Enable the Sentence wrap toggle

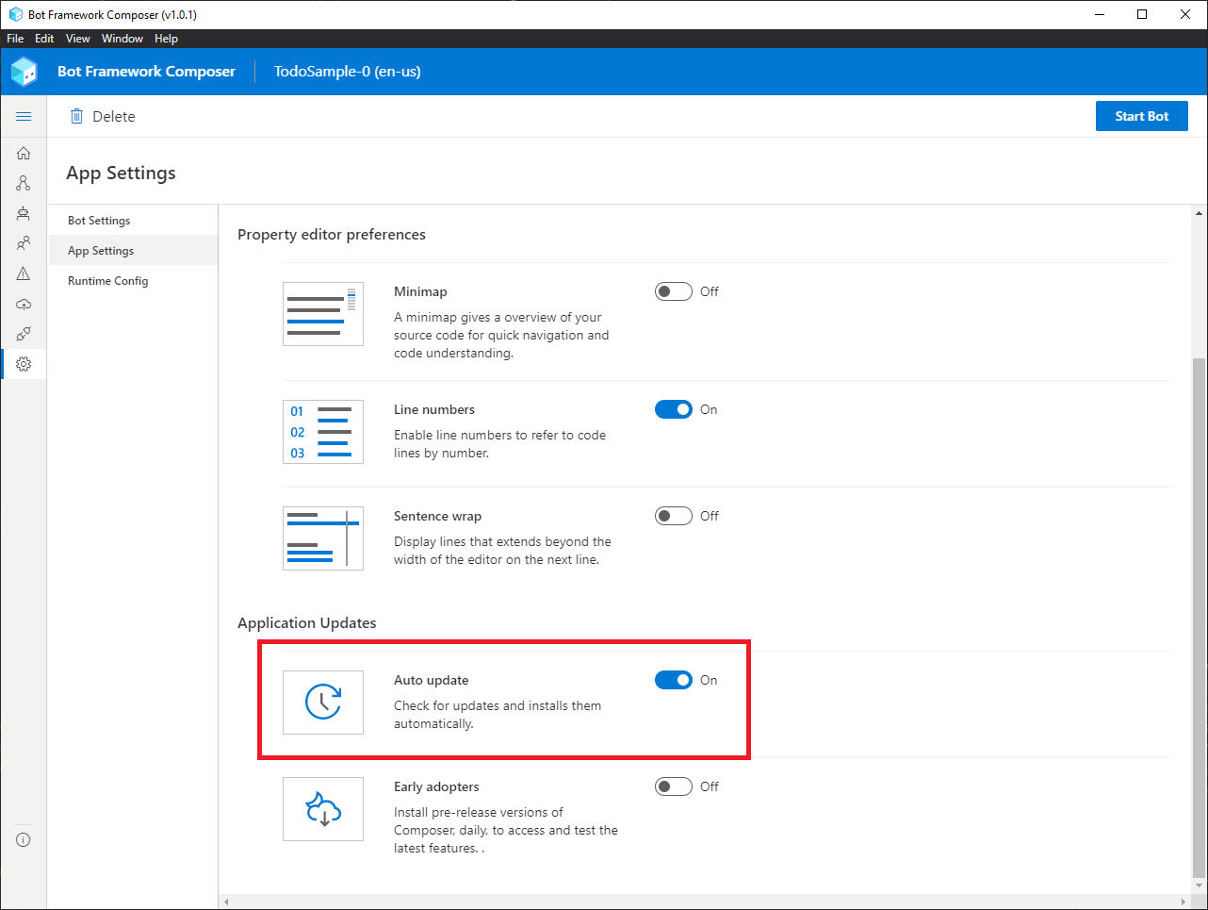coord(674,516)
